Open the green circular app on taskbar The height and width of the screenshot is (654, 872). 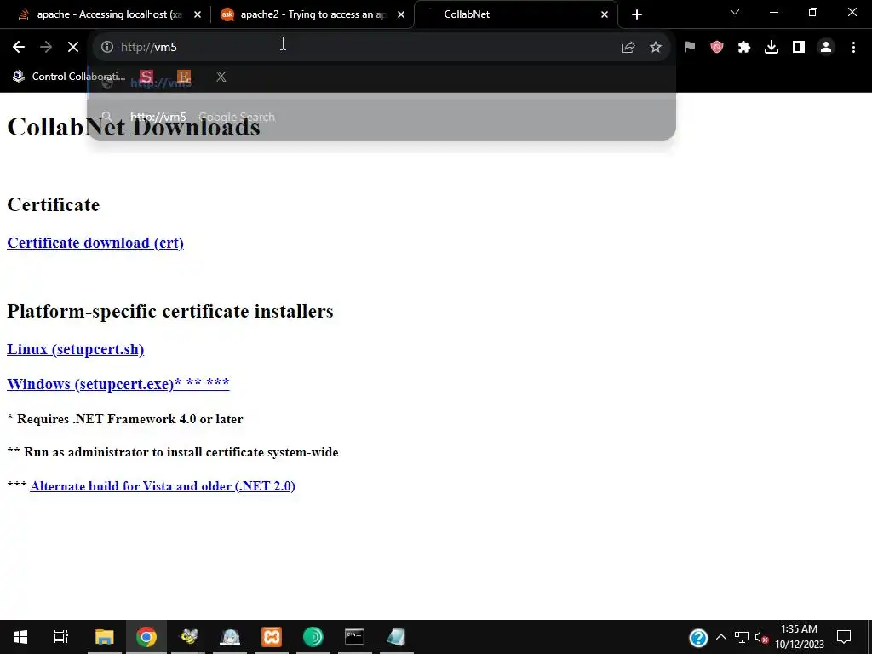point(313,637)
